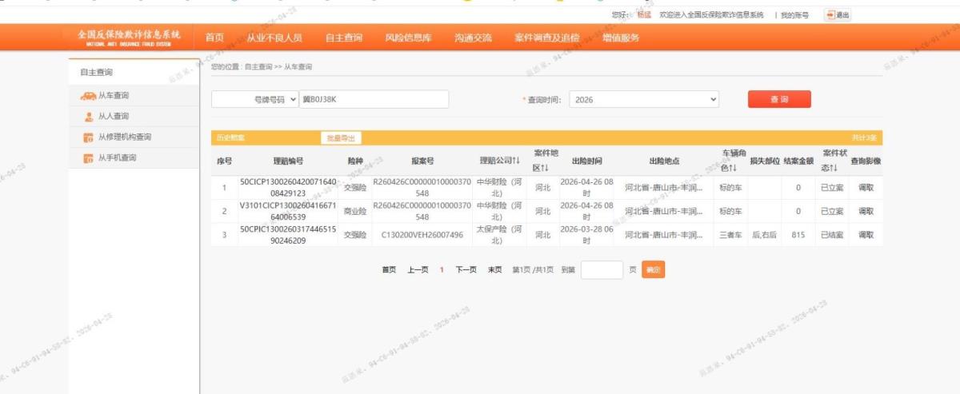Click the system logo 全国反保险欺诈信息系统
The width and height of the screenshot is (960, 394).
click(x=129, y=38)
